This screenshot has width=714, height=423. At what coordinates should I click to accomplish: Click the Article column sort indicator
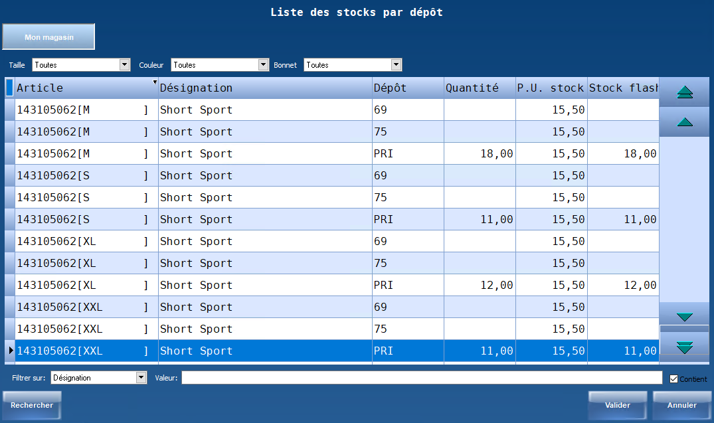tap(155, 82)
